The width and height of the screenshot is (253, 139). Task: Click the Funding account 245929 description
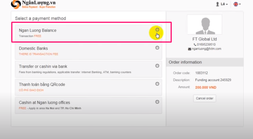(x=213, y=80)
